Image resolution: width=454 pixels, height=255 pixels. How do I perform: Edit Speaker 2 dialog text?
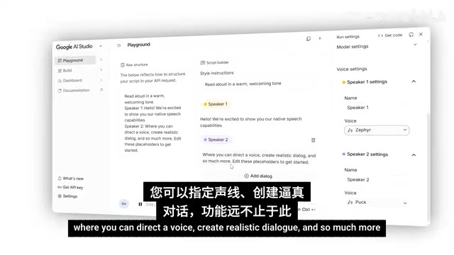click(259, 159)
